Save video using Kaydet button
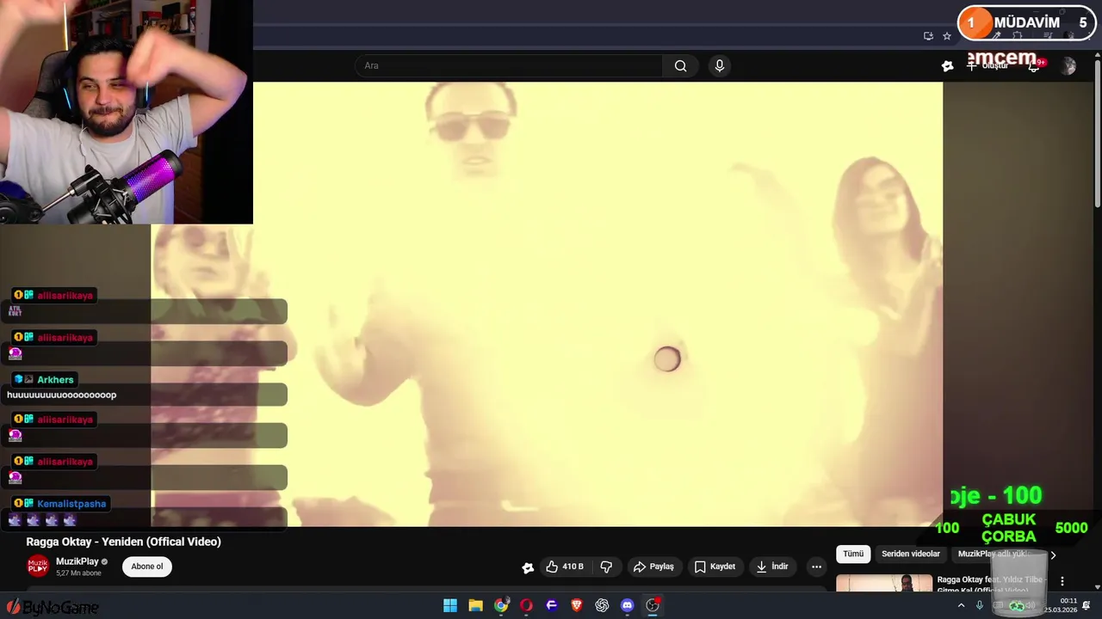The image size is (1102, 619). click(x=715, y=567)
